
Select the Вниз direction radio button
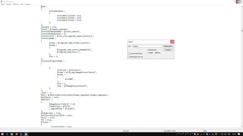click(156, 53)
